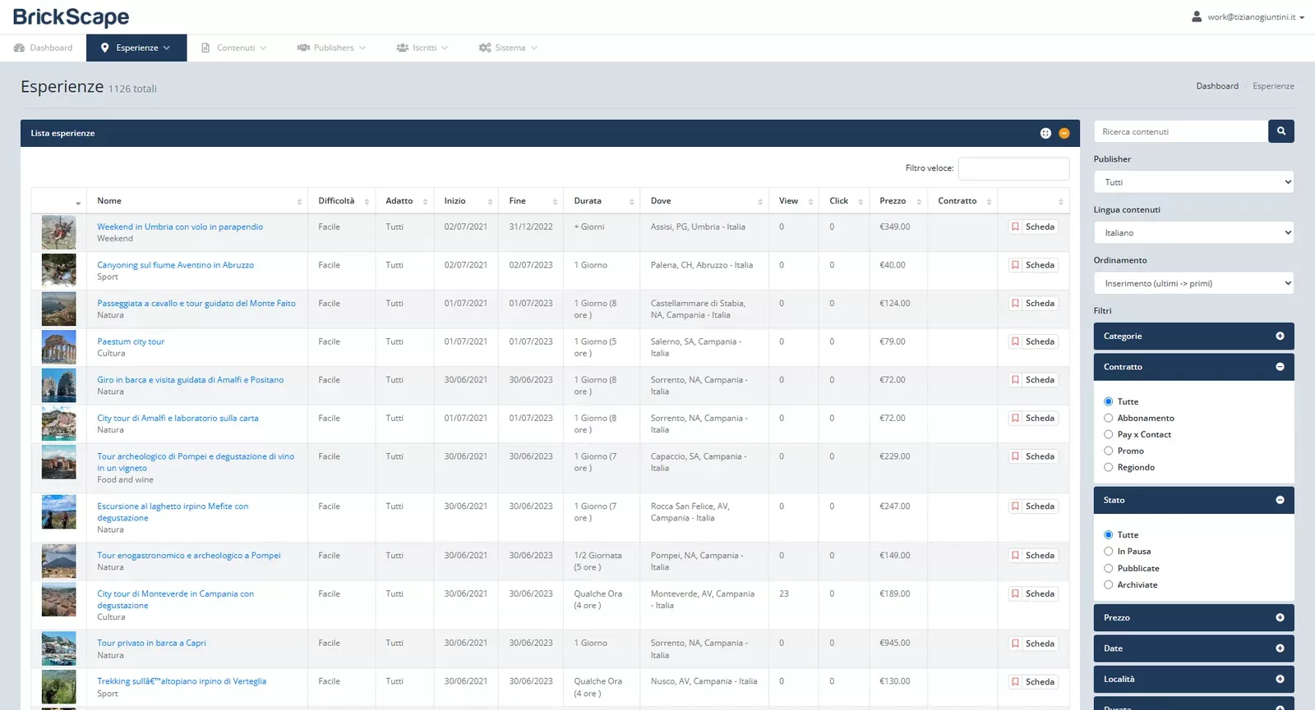The height and width of the screenshot is (710, 1315).
Task: Click the bookmark icon for Canyoning sul fiume Aventino
Action: (1016, 265)
